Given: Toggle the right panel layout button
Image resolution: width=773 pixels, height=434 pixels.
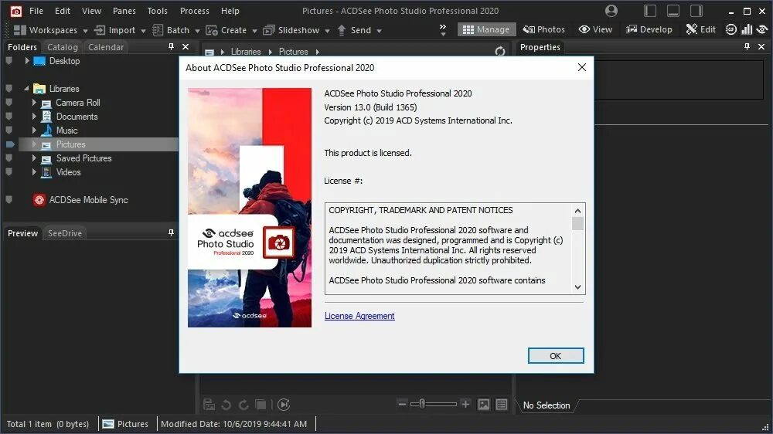Looking at the screenshot, I should 696,11.
